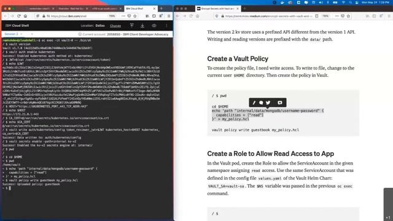The height and width of the screenshot is (221, 393).
Task: Click the Current account name text
Action: point(138,34)
